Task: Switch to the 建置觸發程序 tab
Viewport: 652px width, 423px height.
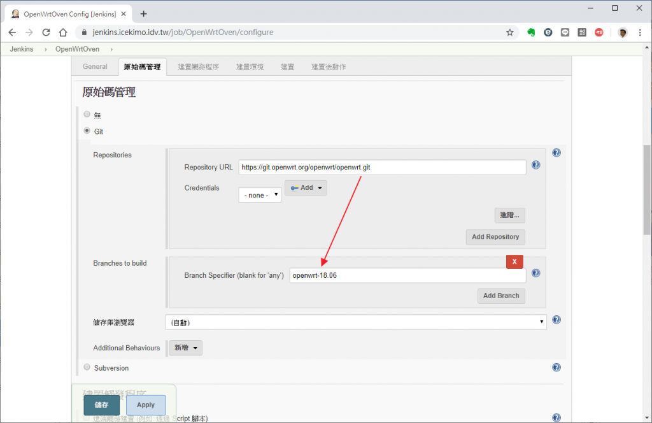Action: [x=199, y=66]
